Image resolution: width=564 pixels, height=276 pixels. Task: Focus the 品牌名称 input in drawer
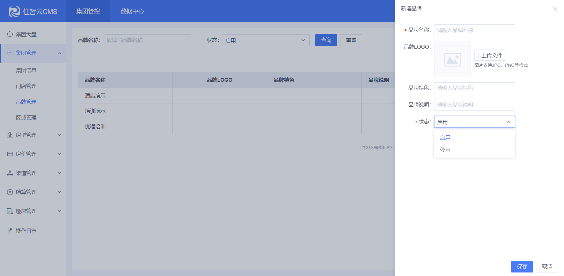pos(474,30)
